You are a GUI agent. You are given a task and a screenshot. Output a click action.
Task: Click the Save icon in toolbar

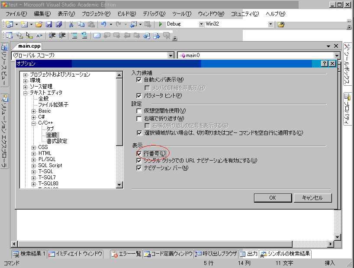tap(49, 24)
